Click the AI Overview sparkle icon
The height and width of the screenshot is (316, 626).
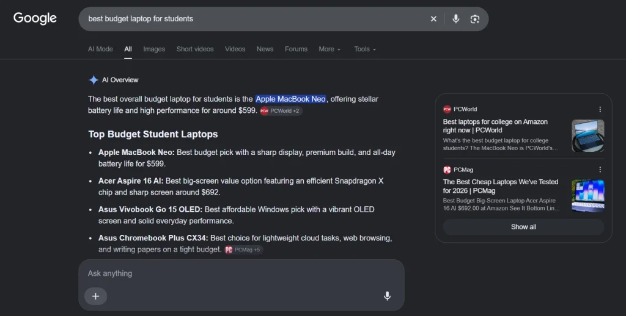click(x=94, y=80)
